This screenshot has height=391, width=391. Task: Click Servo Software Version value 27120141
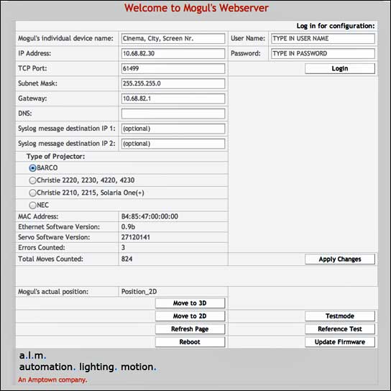coord(136,237)
